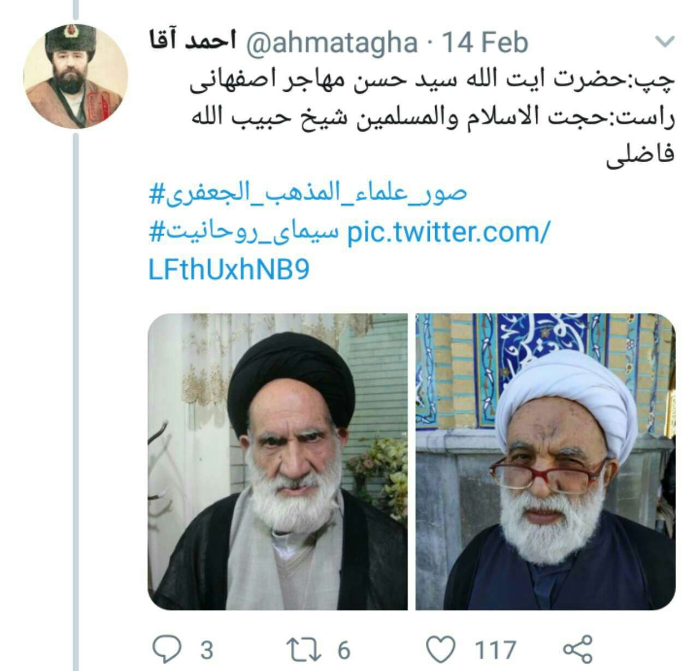Open hashtag #سیمای_روحانیت
This screenshot has width=699, height=671.
244,231
